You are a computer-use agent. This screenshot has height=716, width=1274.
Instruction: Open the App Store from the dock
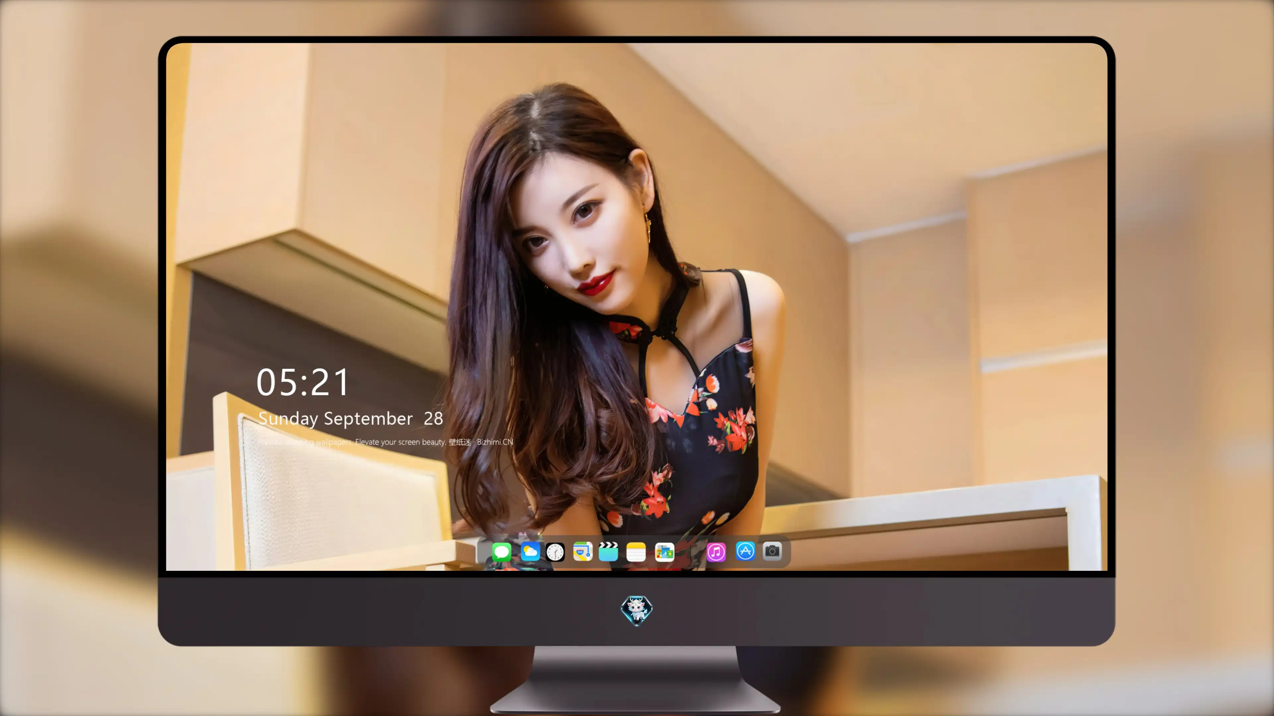coord(745,551)
